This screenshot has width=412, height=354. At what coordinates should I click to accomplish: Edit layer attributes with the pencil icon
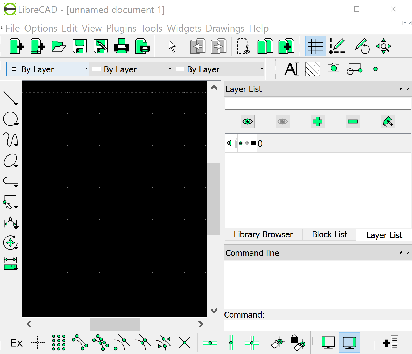(388, 121)
